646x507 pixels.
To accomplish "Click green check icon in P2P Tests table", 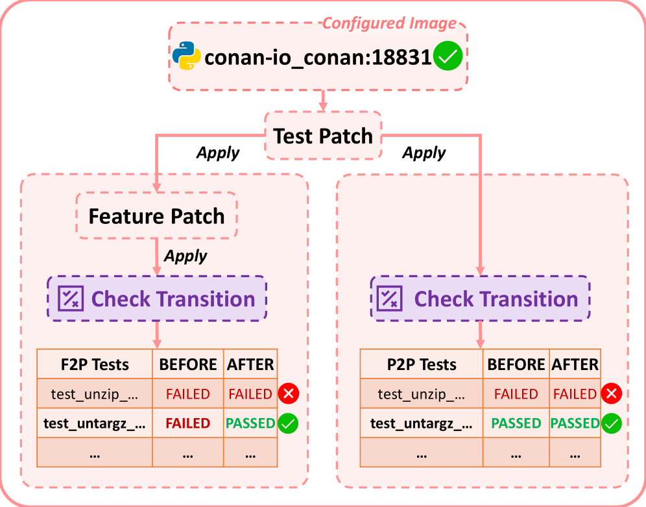I will point(612,423).
